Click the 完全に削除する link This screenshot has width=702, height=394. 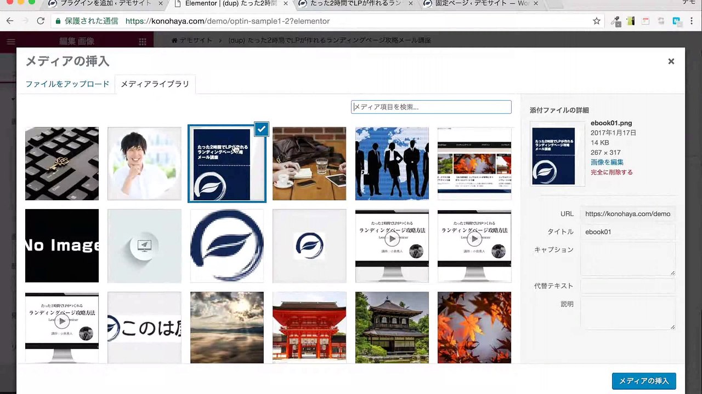point(612,172)
